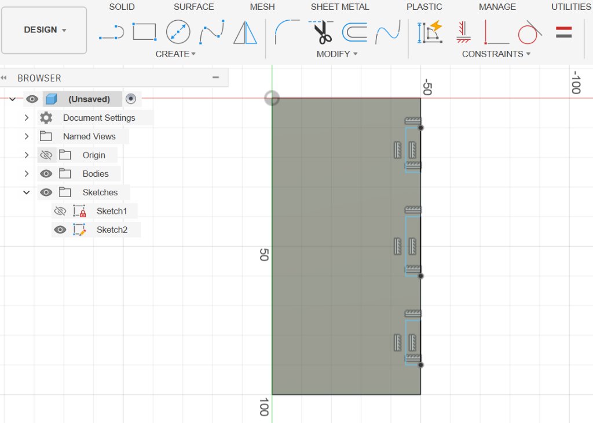Apply the Perpendicular constraint
Screen dimensions: 593x423
pyautogui.click(x=496, y=32)
